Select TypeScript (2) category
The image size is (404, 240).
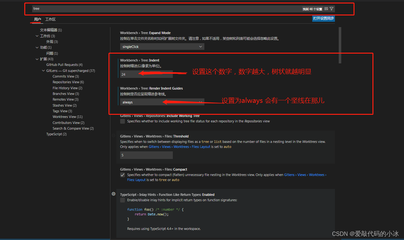pyautogui.click(x=56, y=134)
